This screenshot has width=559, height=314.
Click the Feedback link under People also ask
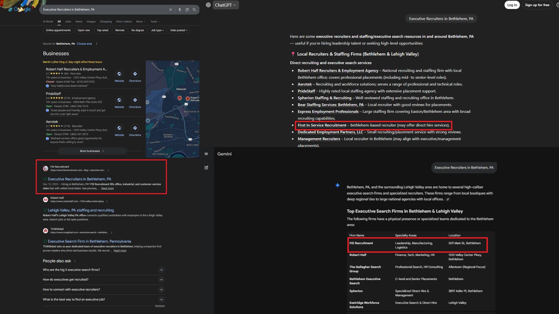tap(160, 306)
